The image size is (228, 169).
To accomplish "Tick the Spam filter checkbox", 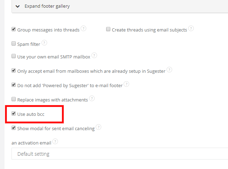I will coord(14,44).
